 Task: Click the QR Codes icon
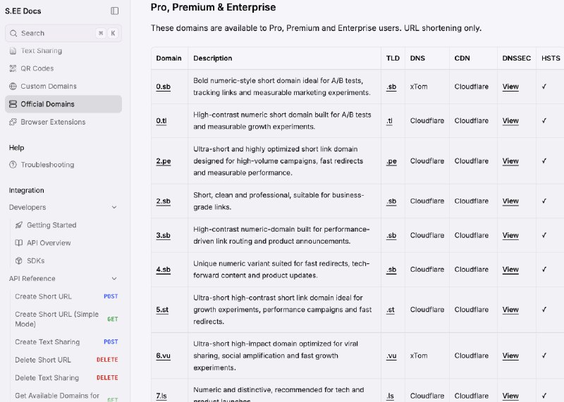pyautogui.click(x=13, y=68)
